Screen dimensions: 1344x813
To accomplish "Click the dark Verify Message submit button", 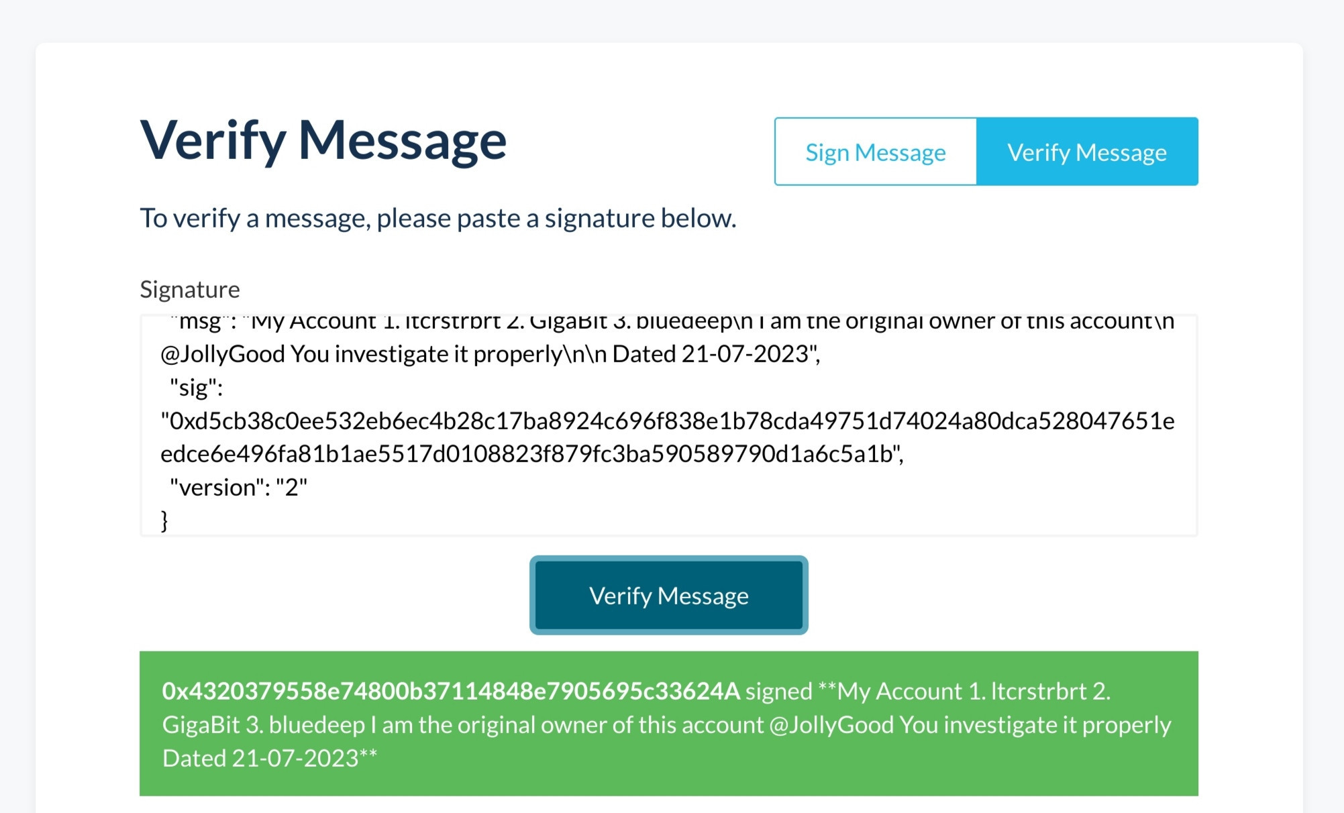I will (669, 595).
